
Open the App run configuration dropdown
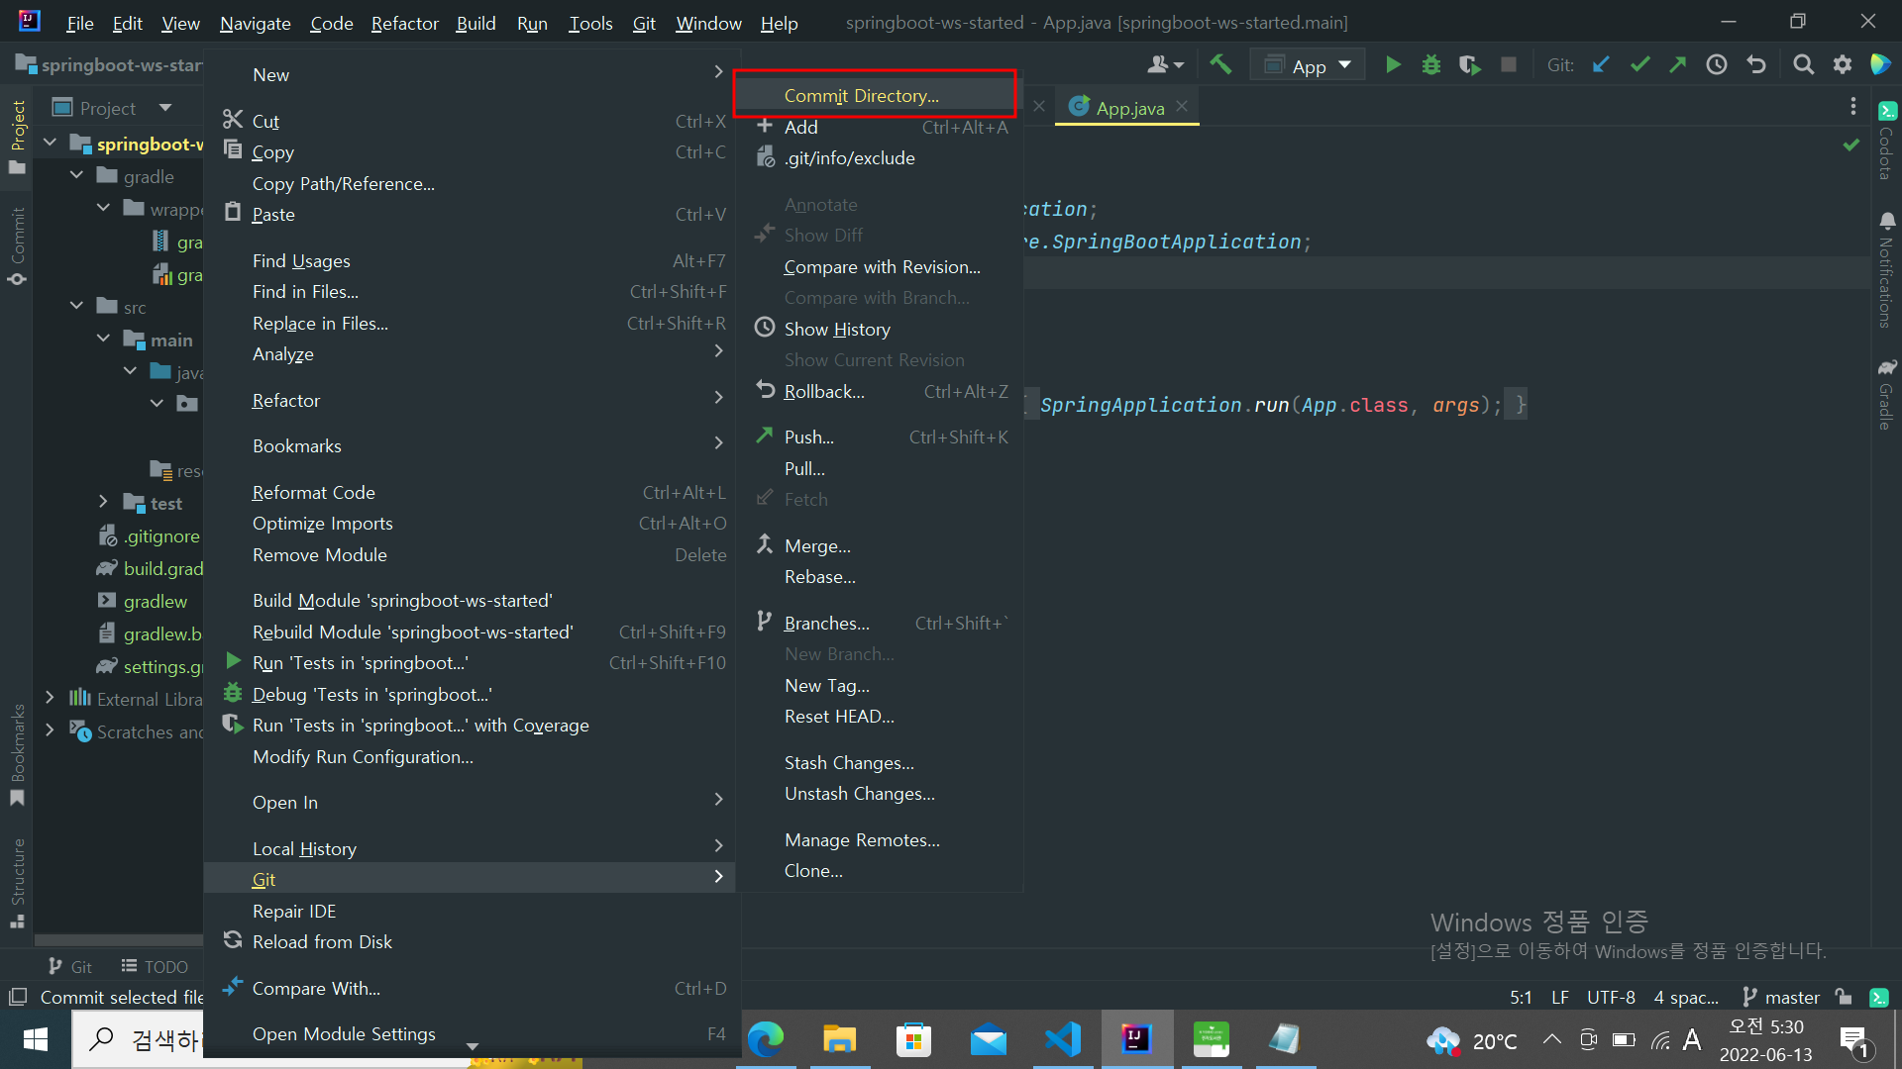1308,65
